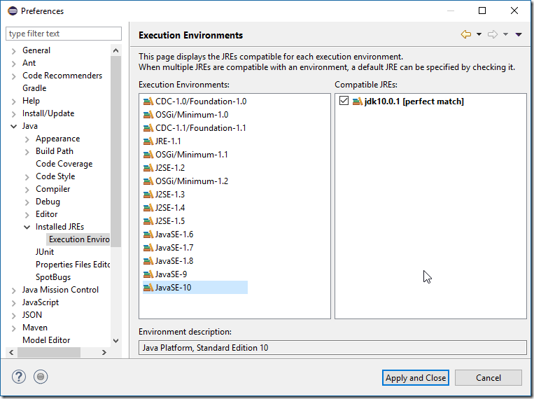Select the JavaSE-9 environment text
The height and width of the screenshot is (399, 534).
[x=171, y=274]
